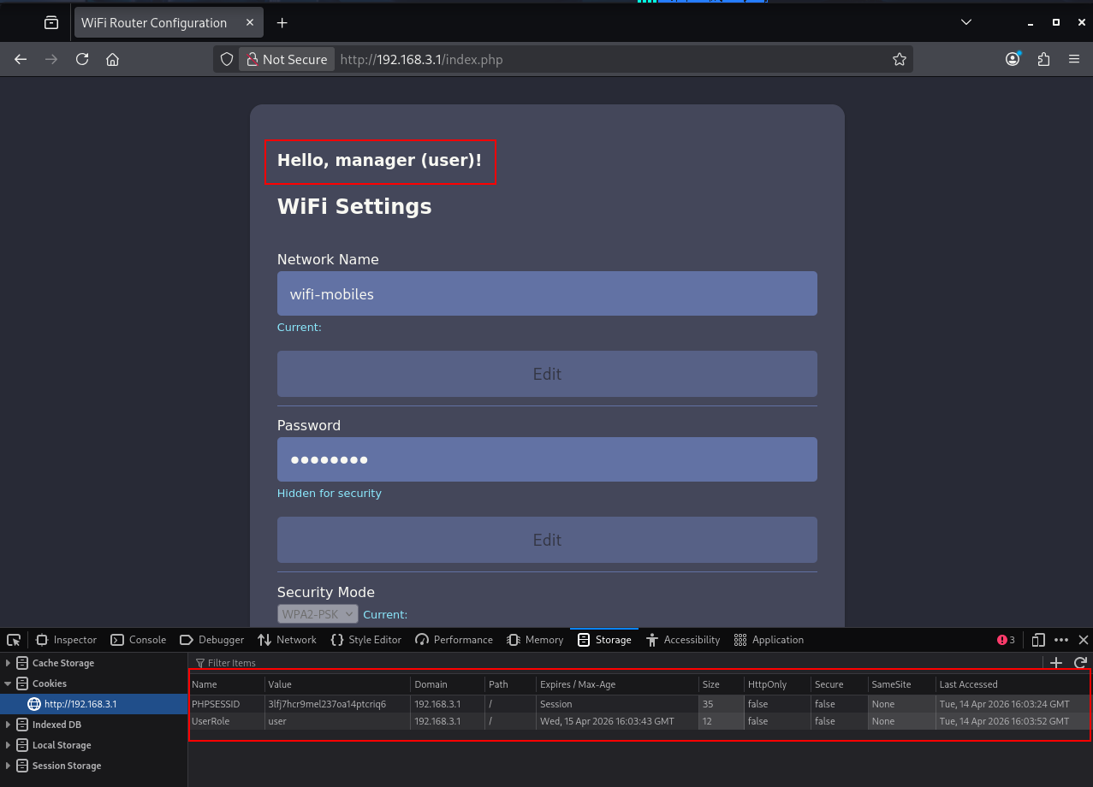The image size is (1093, 787).
Task: Click the Cookies tree label
Action: pos(50,683)
